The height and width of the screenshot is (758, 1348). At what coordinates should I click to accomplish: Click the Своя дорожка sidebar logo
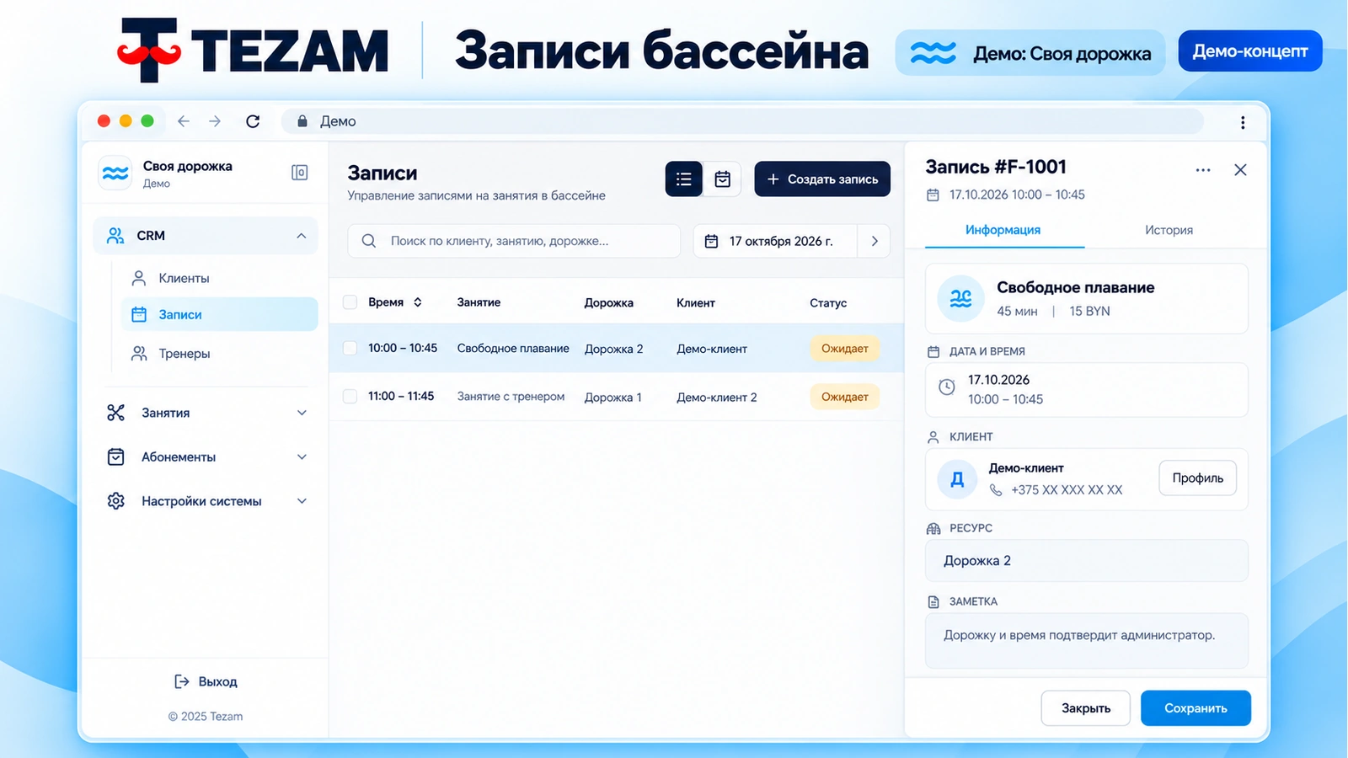(x=115, y=173)
